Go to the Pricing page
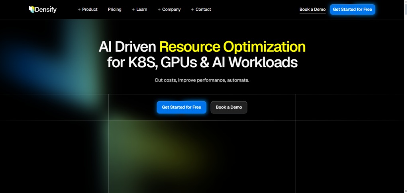408x193 pixels. pos(114,10)
